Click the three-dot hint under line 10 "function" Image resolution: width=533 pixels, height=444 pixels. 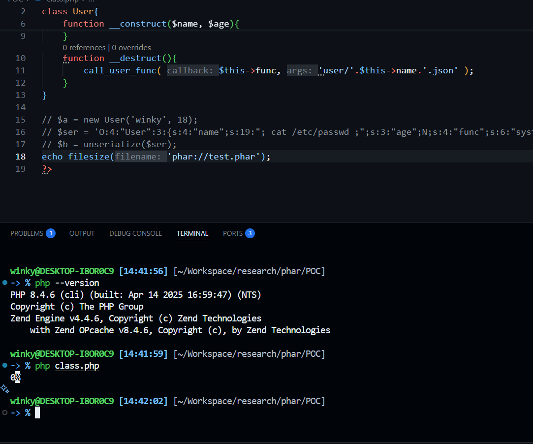coord(66,63)
